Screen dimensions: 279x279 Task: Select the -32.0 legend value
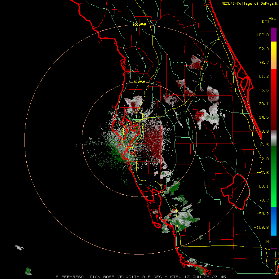[x=263, y=159]
